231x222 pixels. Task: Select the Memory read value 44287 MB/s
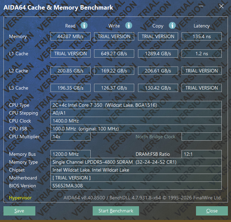click(x=70, y=36)
